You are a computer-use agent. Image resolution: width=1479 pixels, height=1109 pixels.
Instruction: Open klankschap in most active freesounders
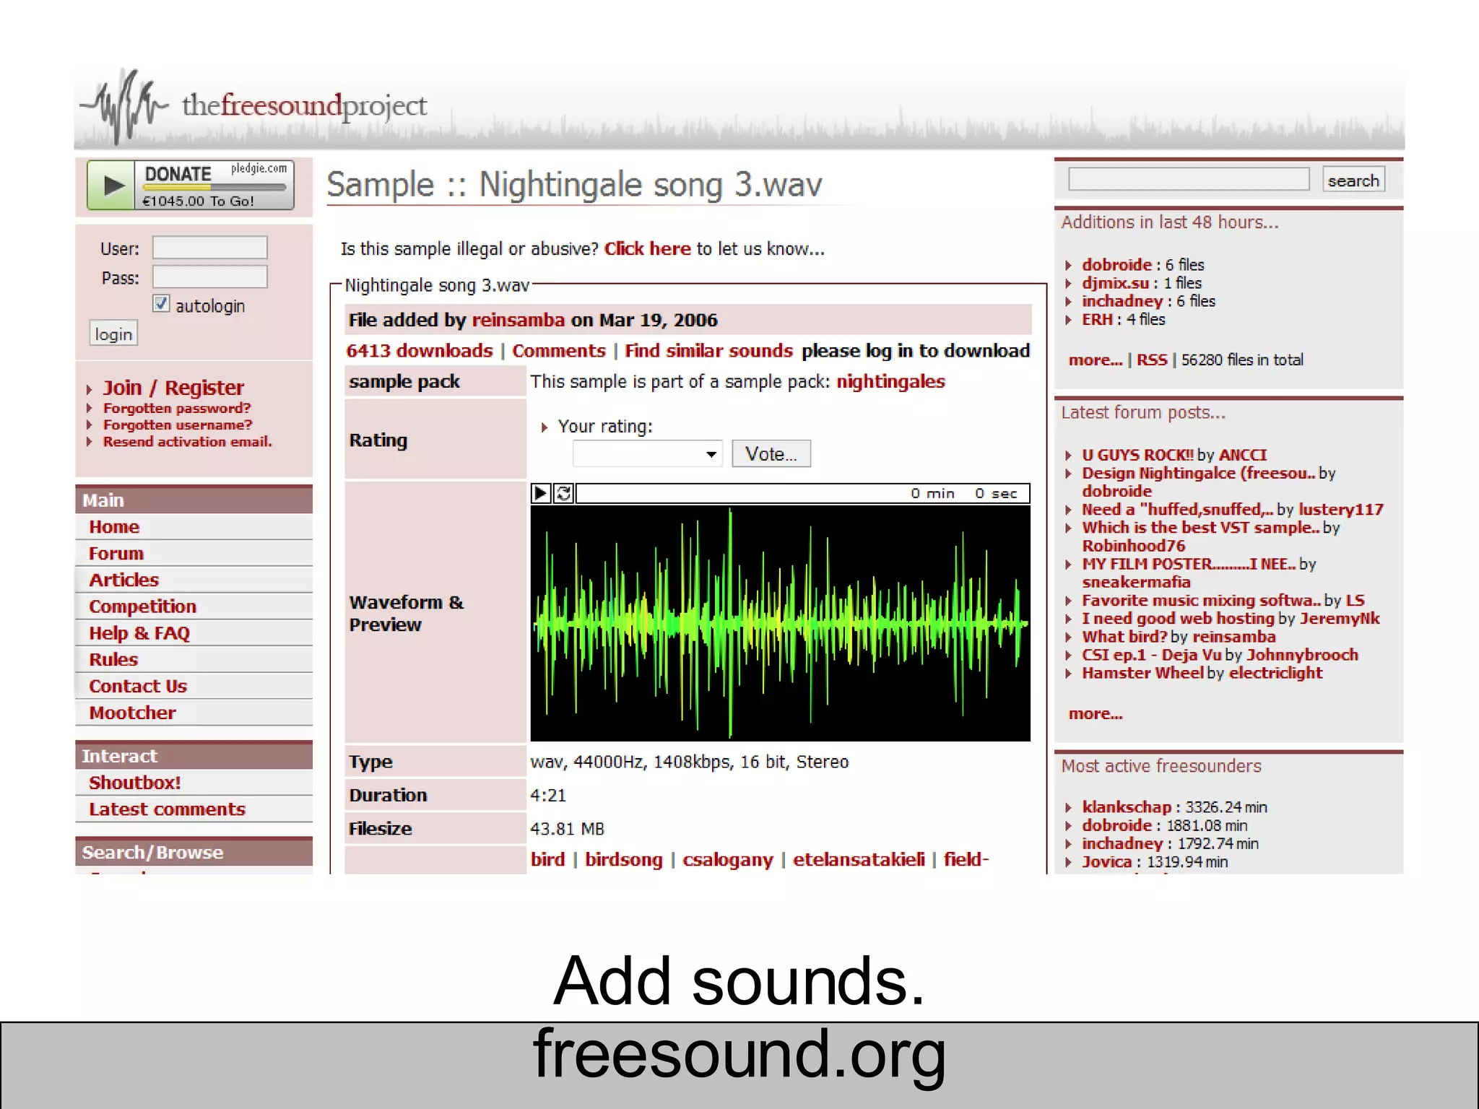[x=1127, y=807]
